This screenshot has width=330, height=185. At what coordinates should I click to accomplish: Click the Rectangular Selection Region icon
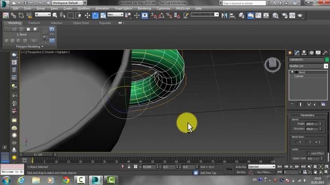pyautogui.click(x=71, y=15)
